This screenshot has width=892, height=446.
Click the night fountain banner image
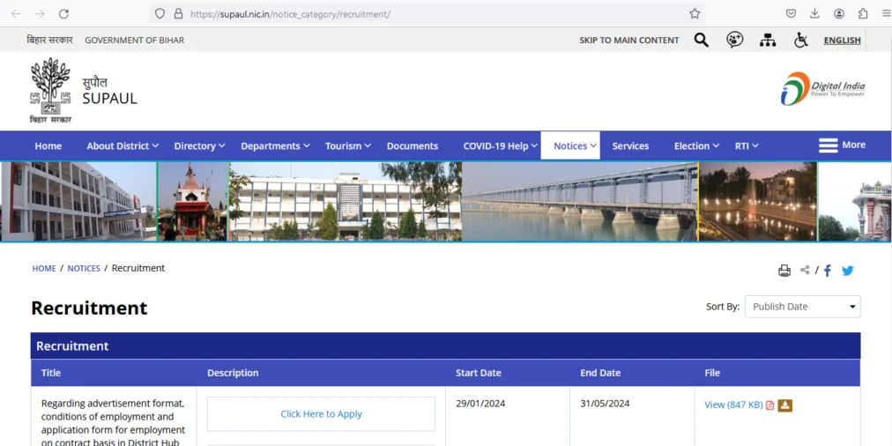pyautogui.click(x=758, y=202)
